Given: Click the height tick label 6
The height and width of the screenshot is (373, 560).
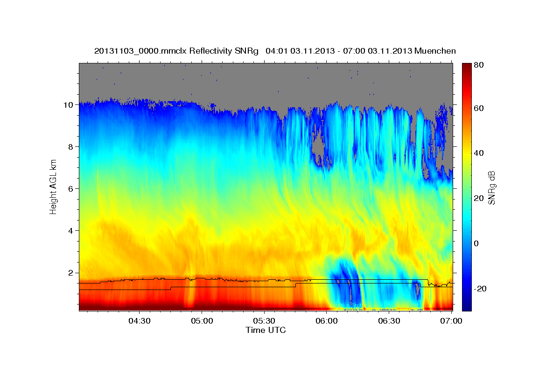Looking at the screenshot, I should [71, 189].
